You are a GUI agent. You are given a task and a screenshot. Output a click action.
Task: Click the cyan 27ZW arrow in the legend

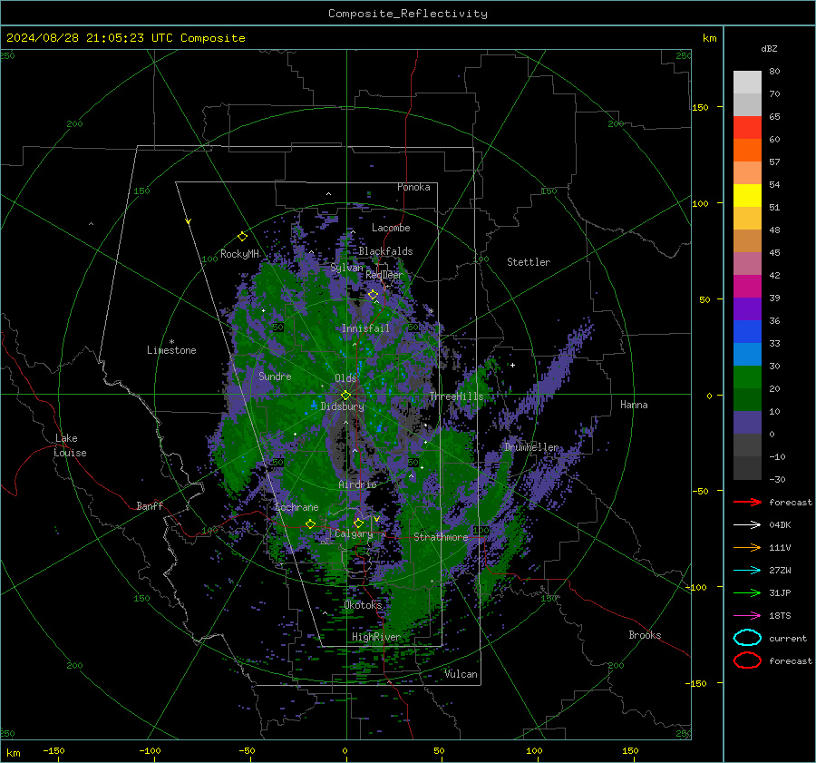pyautogui.click(x=747, y=571)
